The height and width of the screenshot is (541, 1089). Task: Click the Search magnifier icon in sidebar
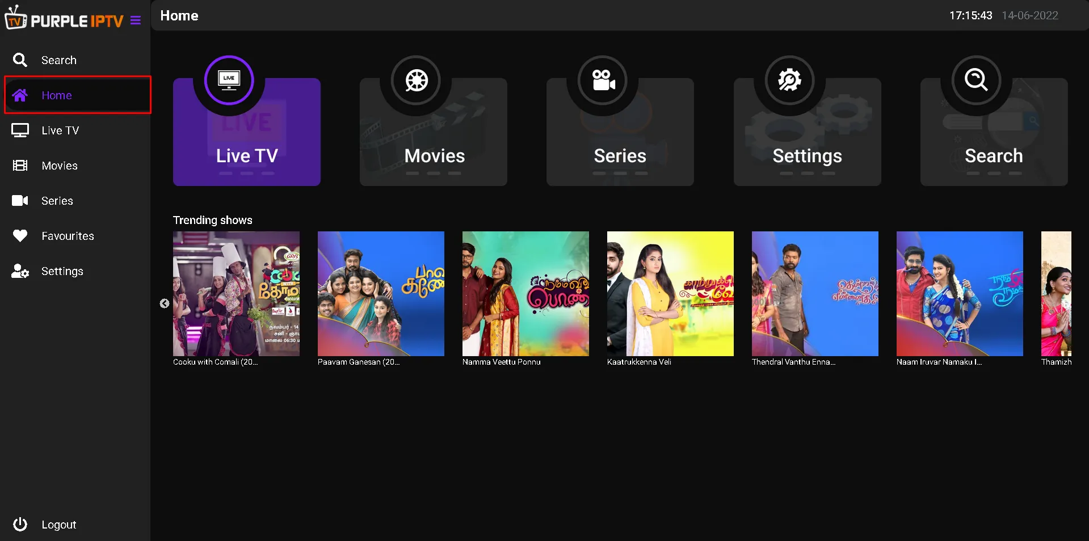coord(20,60)
